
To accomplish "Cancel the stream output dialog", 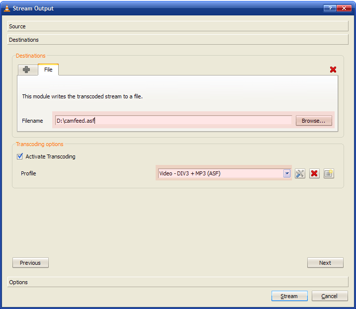I will 330,296.
